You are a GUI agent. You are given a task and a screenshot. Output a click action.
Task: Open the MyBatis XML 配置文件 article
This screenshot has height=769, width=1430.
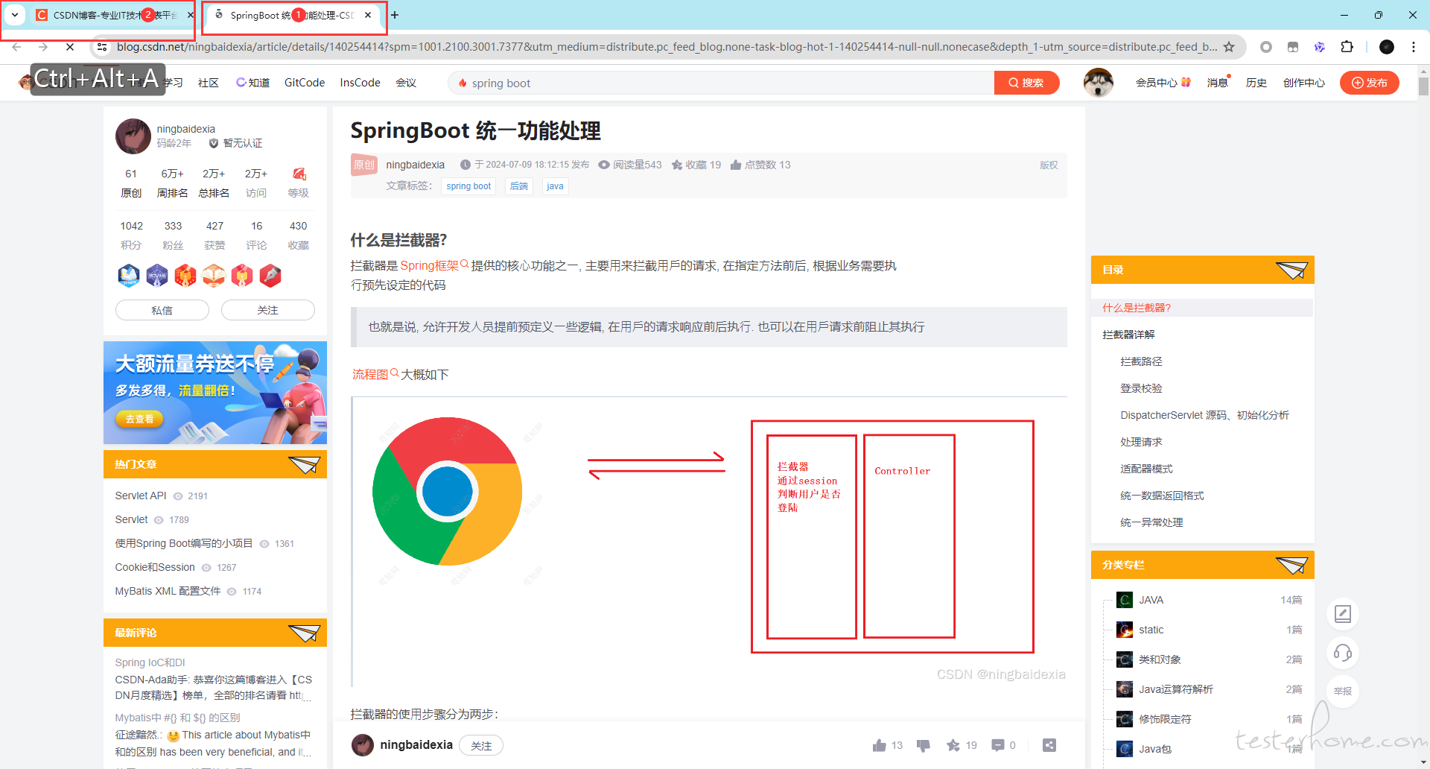click(168, 591)
